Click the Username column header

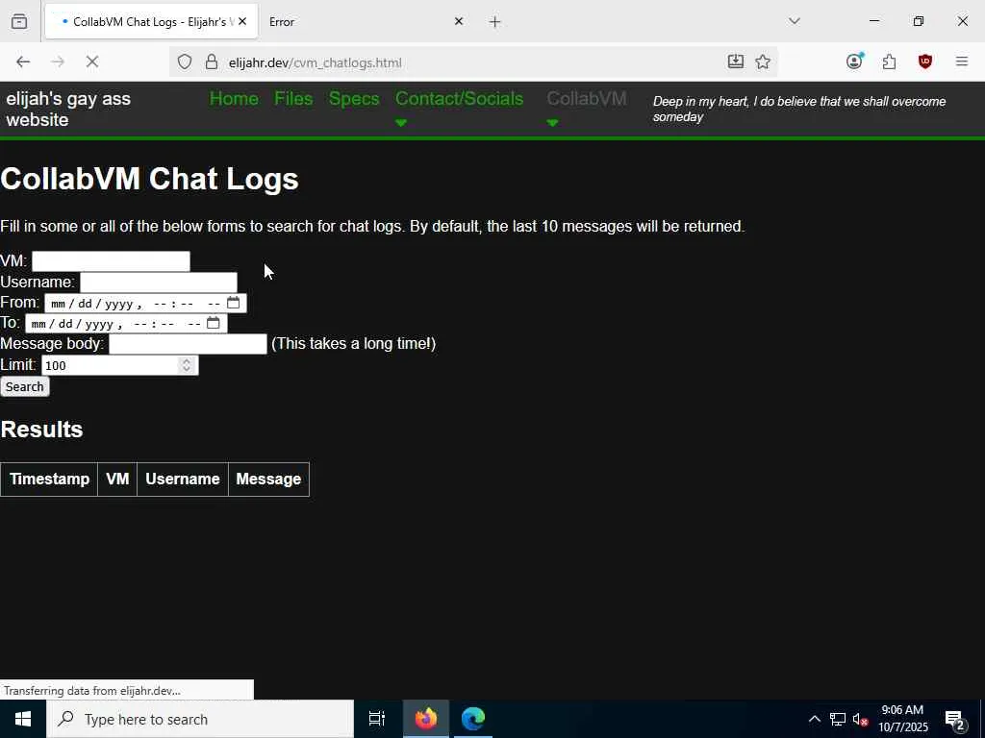point(183,480)
